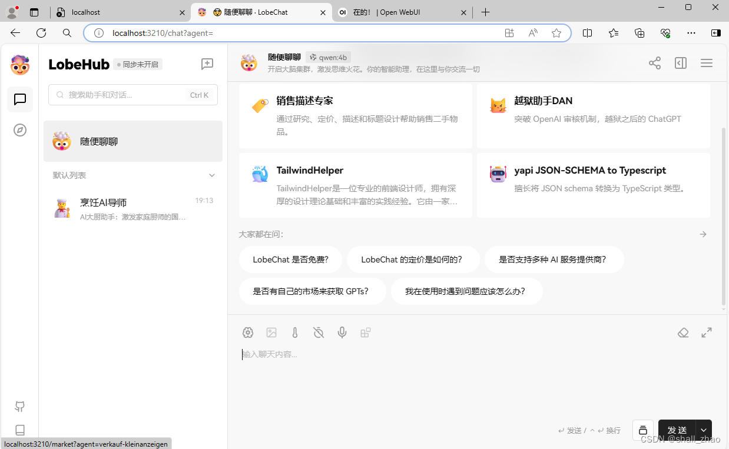Clear conversation with eraser icon
The height and width of the screenshot is (449, 729).
683,332
